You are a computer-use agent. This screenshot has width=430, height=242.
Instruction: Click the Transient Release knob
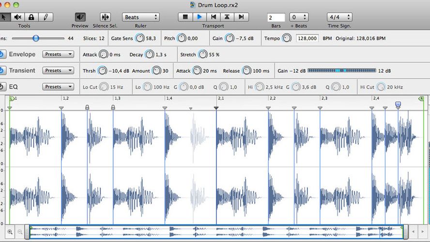[246, 71]
